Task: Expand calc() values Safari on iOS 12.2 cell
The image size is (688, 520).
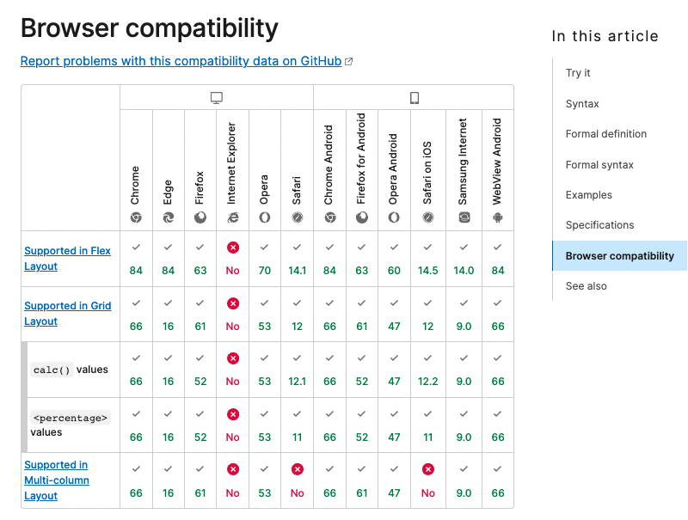Action: click(x=427, y=370)
